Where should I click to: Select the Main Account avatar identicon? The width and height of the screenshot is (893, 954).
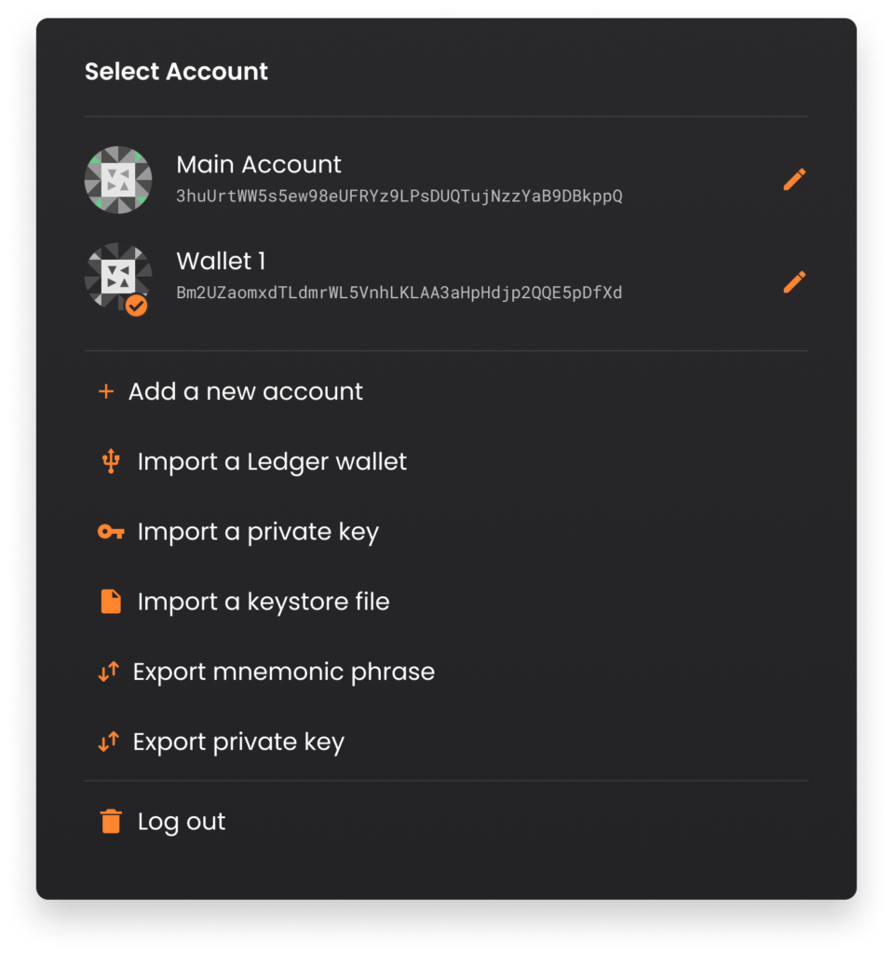click(x=118, y=180)
